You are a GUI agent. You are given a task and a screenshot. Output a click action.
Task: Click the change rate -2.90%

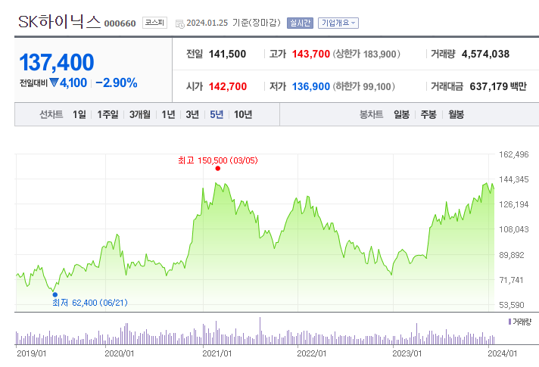(117, 82)
